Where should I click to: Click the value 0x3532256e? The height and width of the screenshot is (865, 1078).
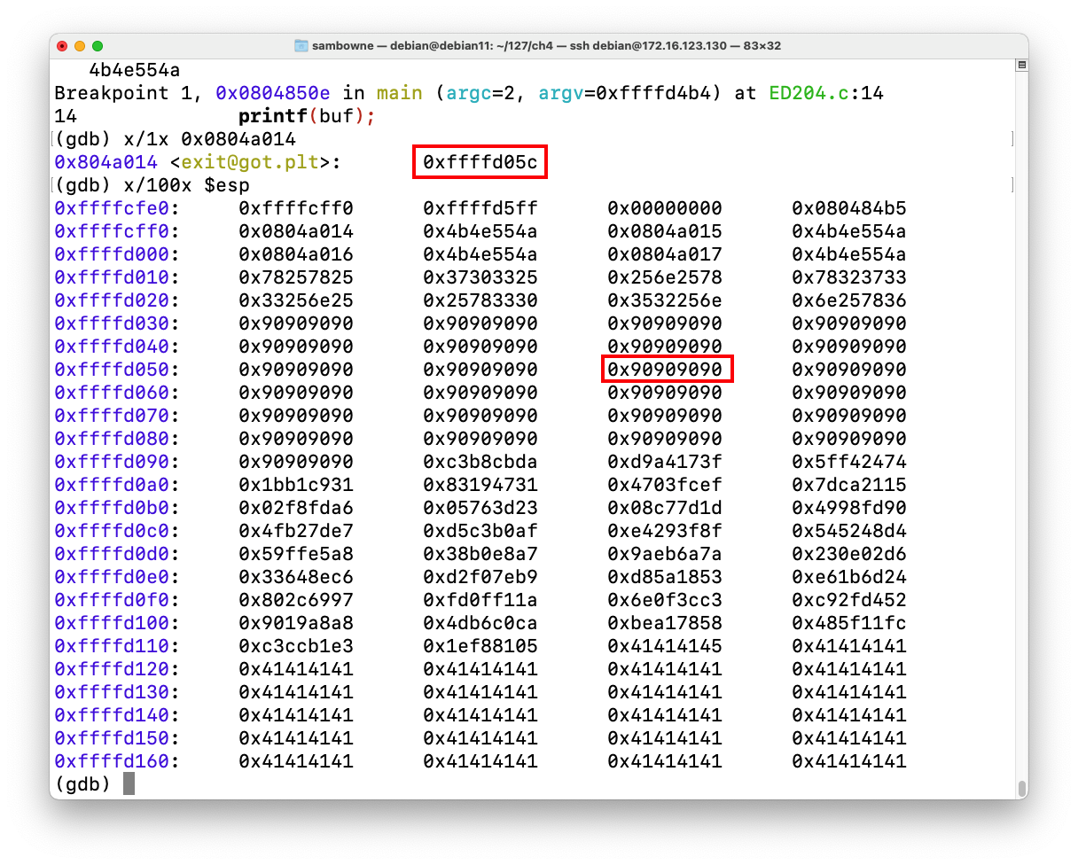(x=665, y=300)
